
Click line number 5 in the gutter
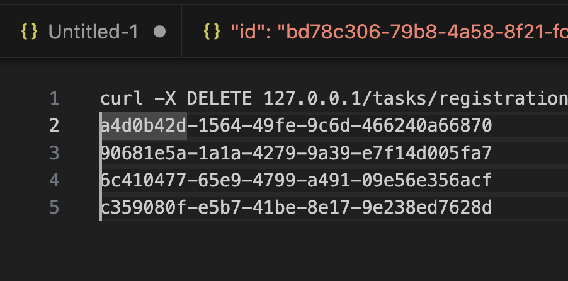point(54,208)
